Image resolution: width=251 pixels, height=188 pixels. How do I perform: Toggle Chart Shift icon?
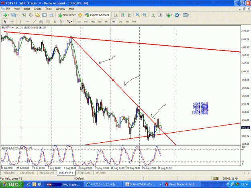click(x=160, y=15)
